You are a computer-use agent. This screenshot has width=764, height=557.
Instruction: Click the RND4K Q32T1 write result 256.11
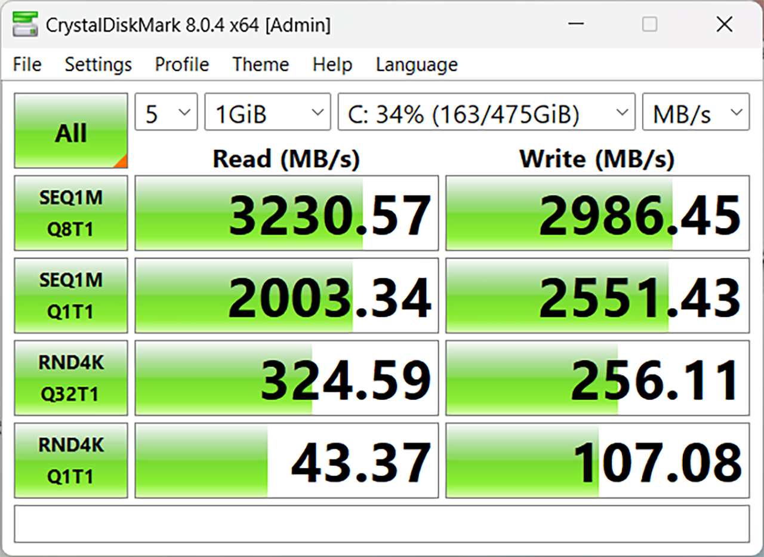[597, 378]
